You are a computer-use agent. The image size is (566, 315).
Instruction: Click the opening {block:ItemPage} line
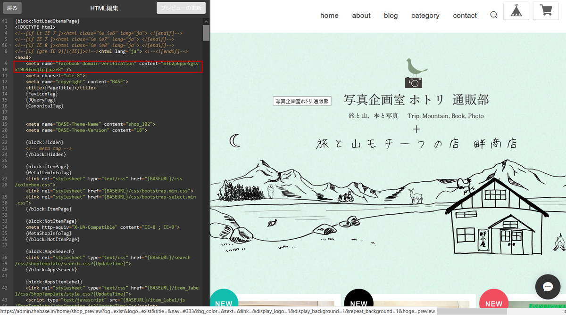(x=48, y=166)
